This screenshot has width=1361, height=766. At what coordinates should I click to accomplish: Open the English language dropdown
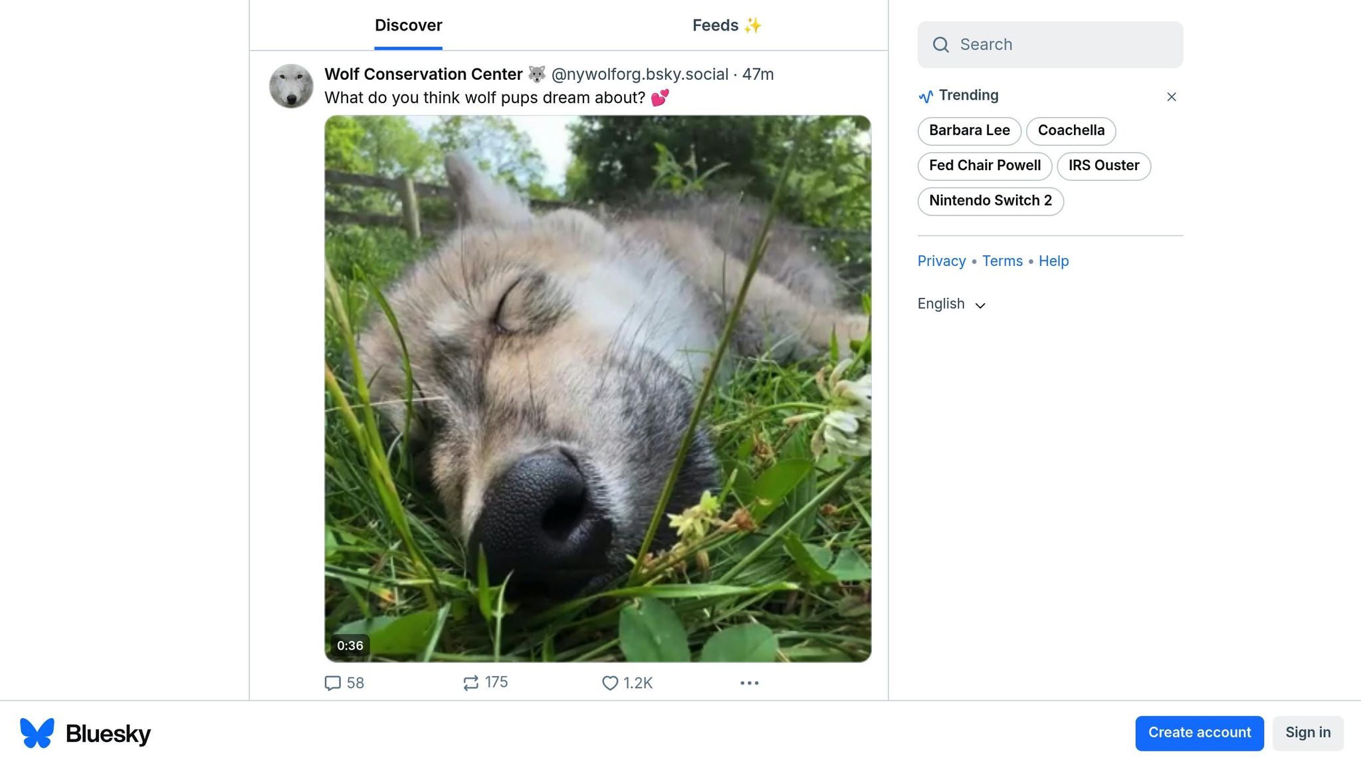click(x=951, y=304)
